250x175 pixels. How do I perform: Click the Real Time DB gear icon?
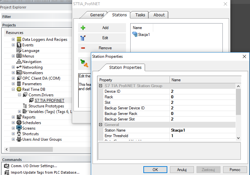point(19,89)
